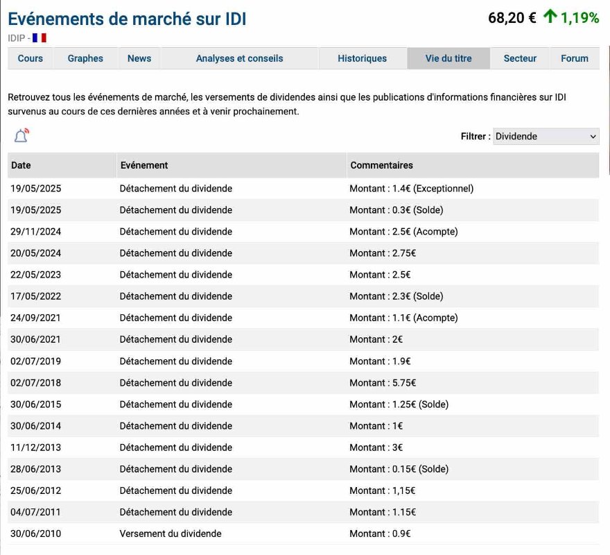
Task: Go to the Forum tab
Action: click(574, 58)
